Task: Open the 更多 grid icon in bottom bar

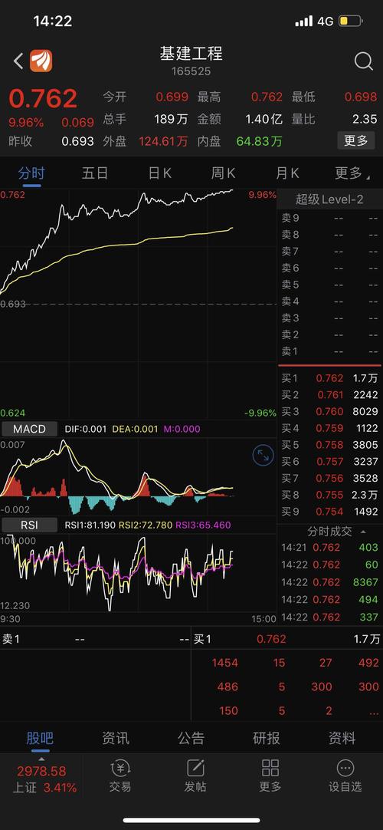Action: [x=270, y=776]
